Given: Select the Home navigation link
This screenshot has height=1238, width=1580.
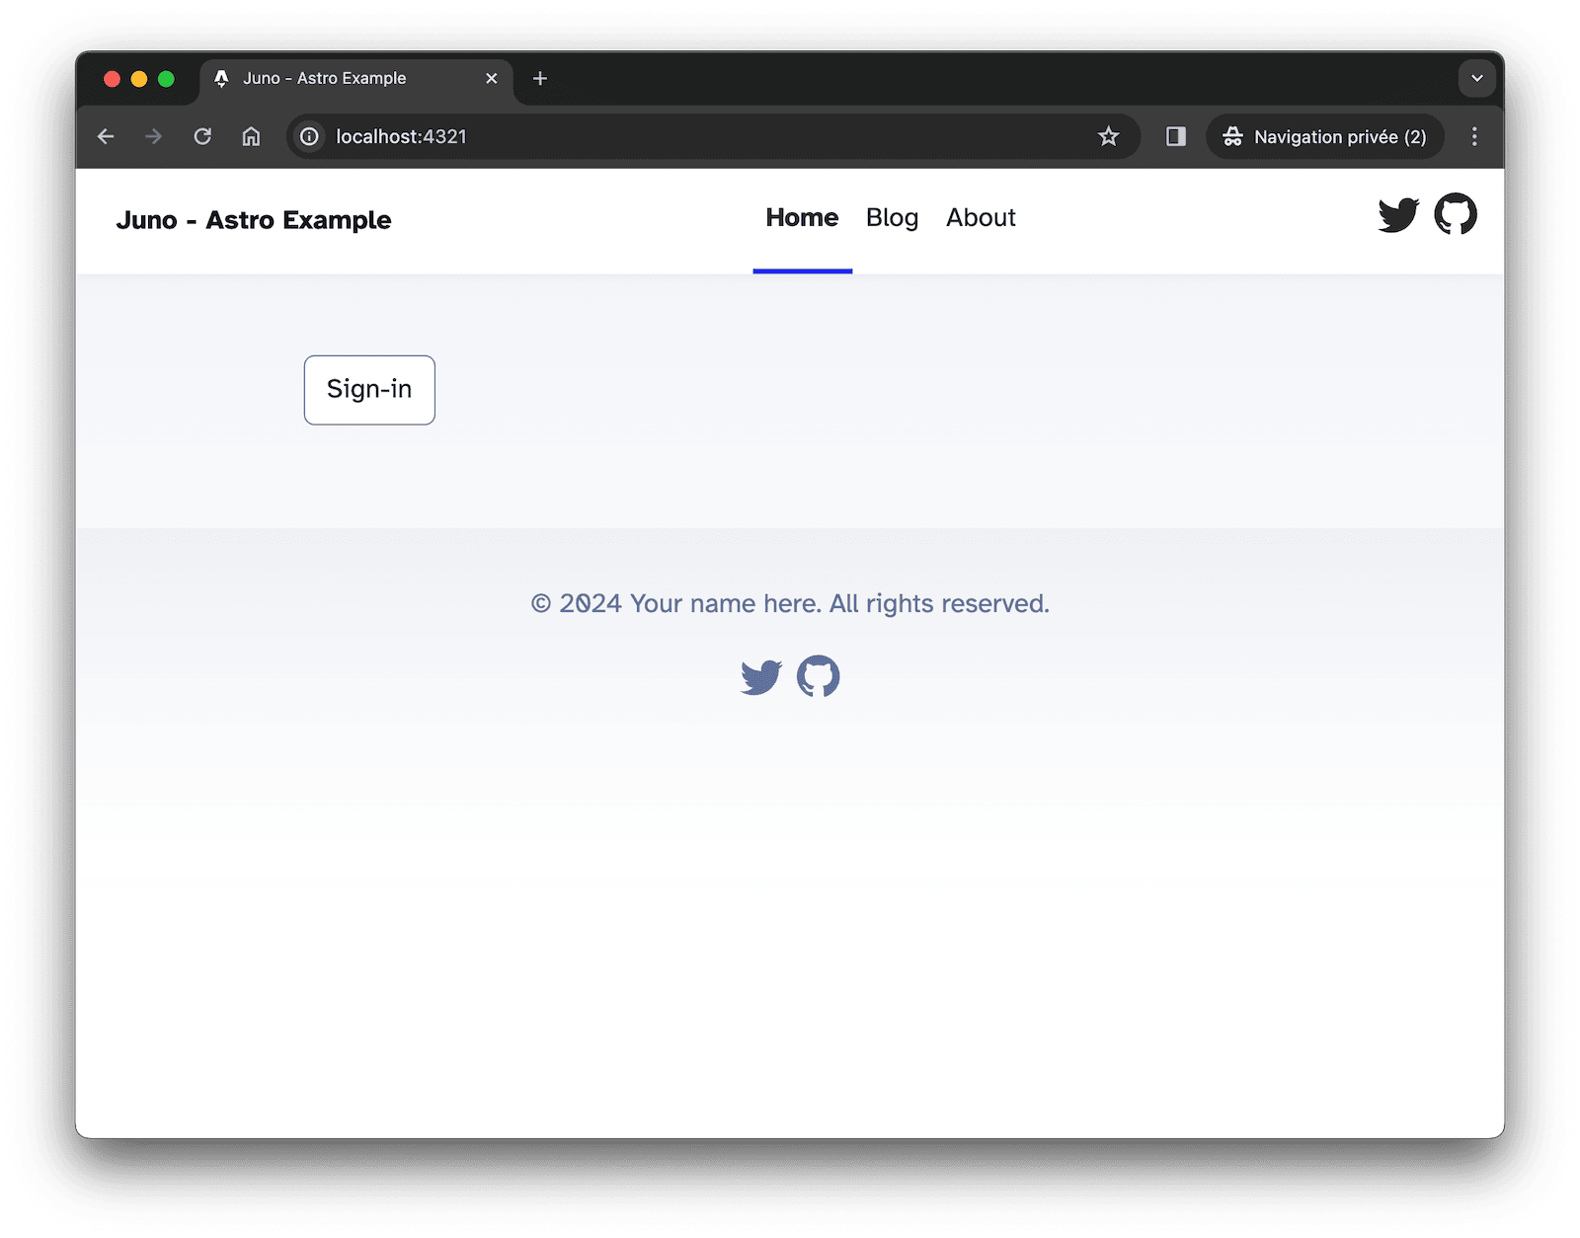Looking at the screenshot, I should pyautogui.click(x=801, y=217).
